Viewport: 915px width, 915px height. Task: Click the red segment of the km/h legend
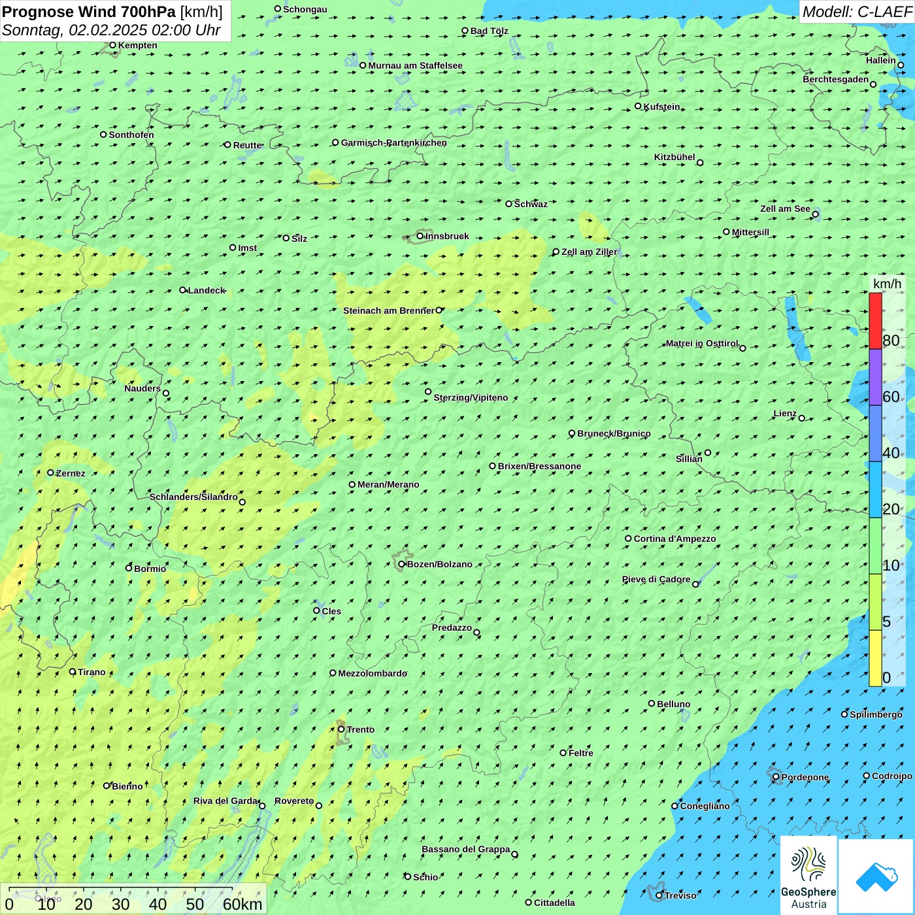click(x=875, y=321)
